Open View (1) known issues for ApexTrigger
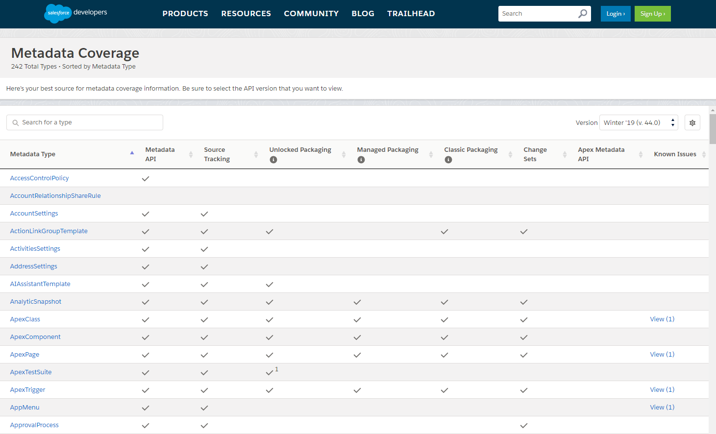The height and width of the screenshot is (434, 716). click(x=662, y=389)
